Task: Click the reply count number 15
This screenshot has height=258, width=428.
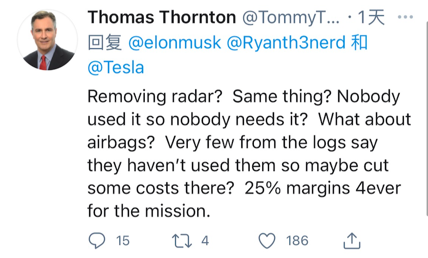Action: [x=123, y=241]
